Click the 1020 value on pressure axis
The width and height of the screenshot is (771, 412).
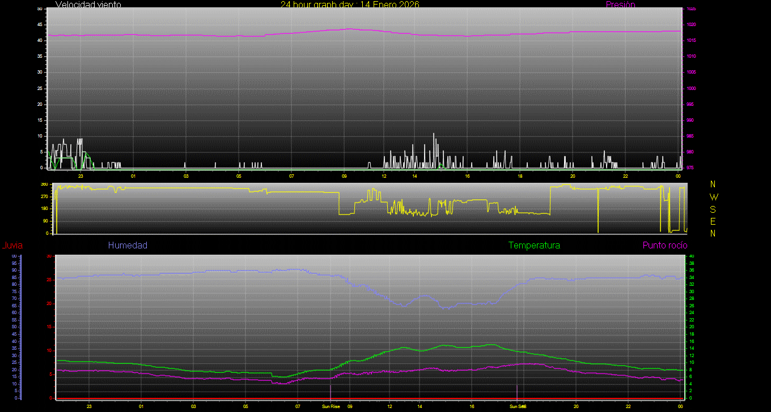(691, 25)
